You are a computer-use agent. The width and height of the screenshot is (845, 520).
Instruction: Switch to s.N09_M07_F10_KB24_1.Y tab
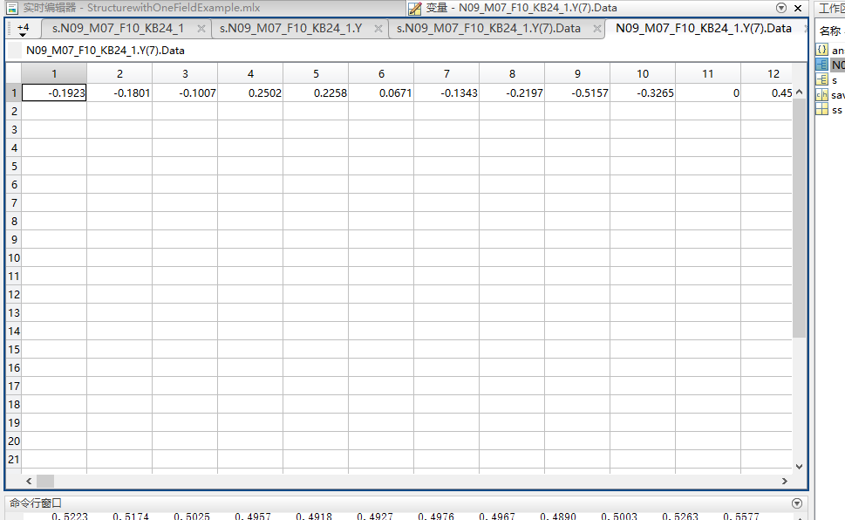pyautogui.click(x=290, y=29)
